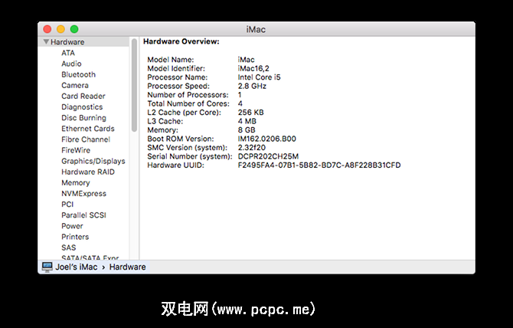Select ATA in the sidebar
The width and height of the screenshot is (513, 328).
coord(68,53)
